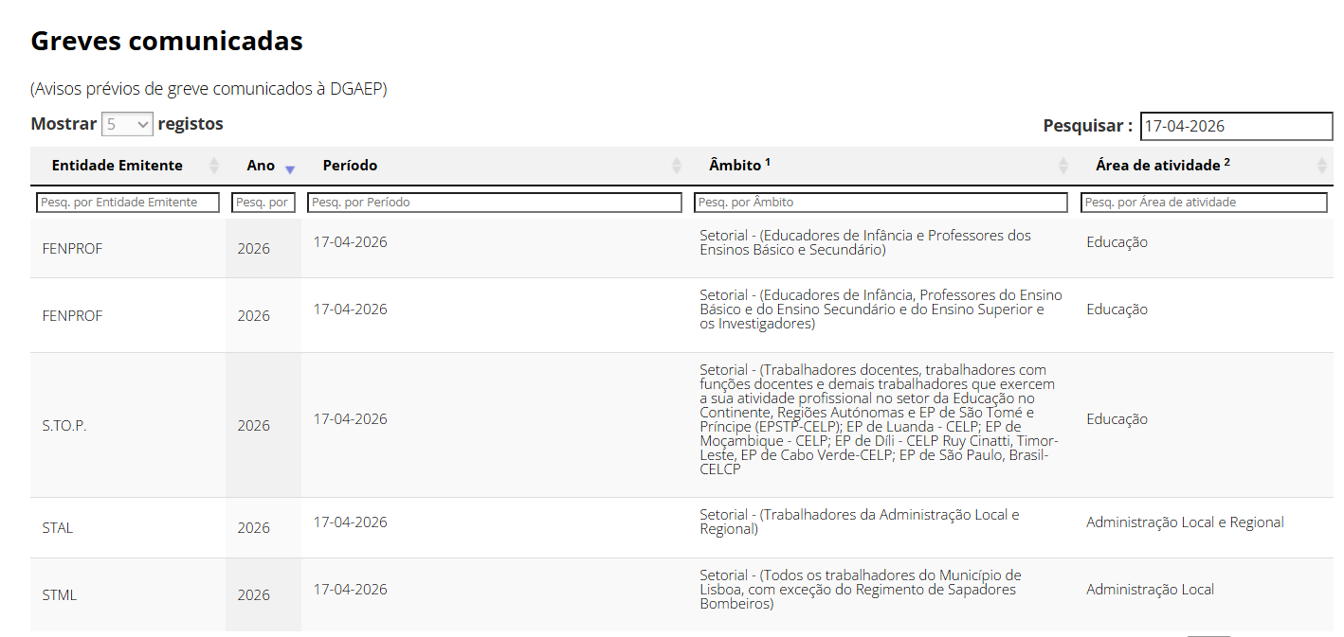Click the Área de atividade filter input

pyautogui.click(x=1204, y=203)
